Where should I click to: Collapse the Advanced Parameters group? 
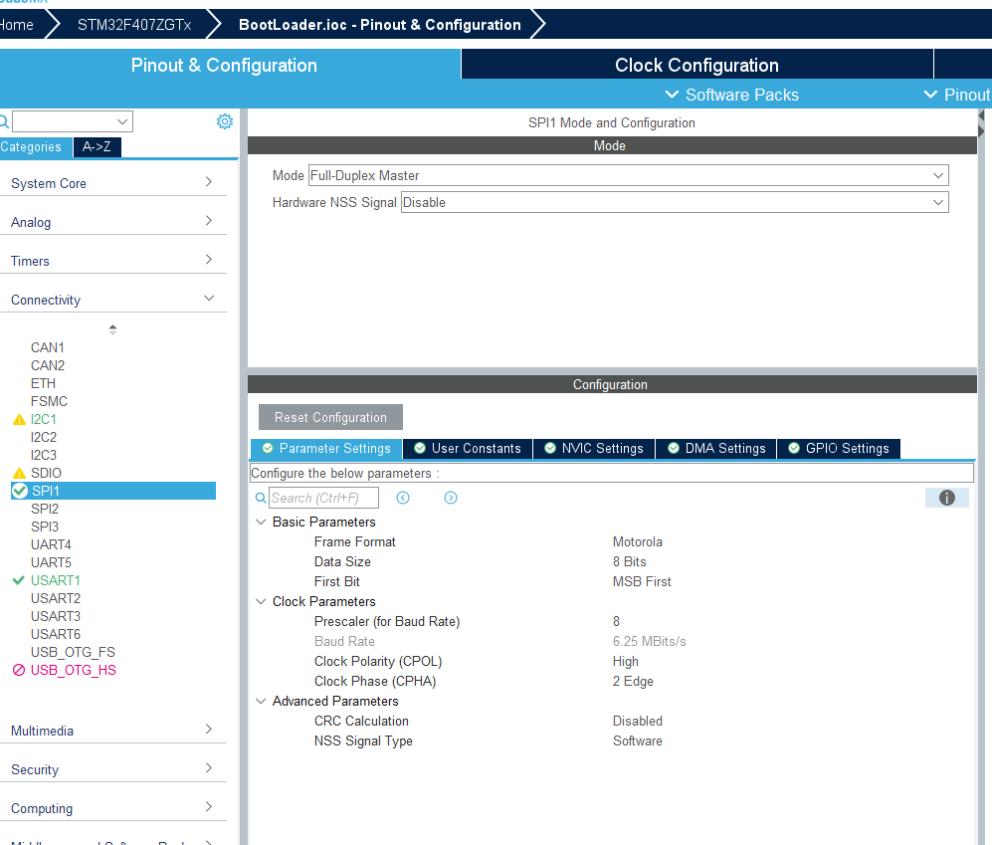coord(261,702)
